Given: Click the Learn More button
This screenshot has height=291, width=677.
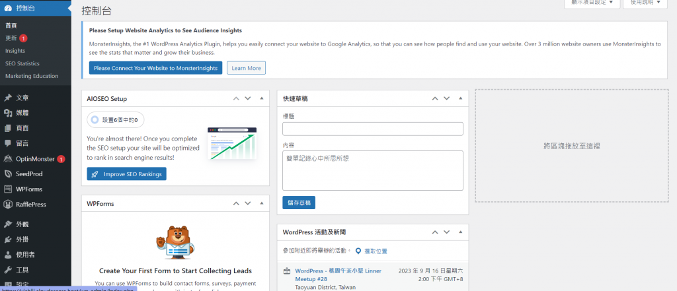Looking at the screenshot, I should pyautogui.click(x=246, y=68).
